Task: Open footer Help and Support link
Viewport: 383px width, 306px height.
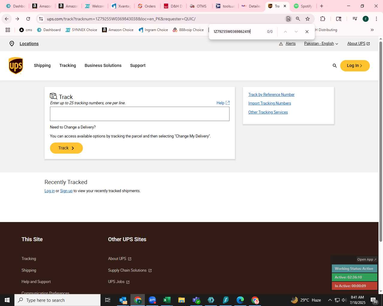Action: click(x=36, y=282)
